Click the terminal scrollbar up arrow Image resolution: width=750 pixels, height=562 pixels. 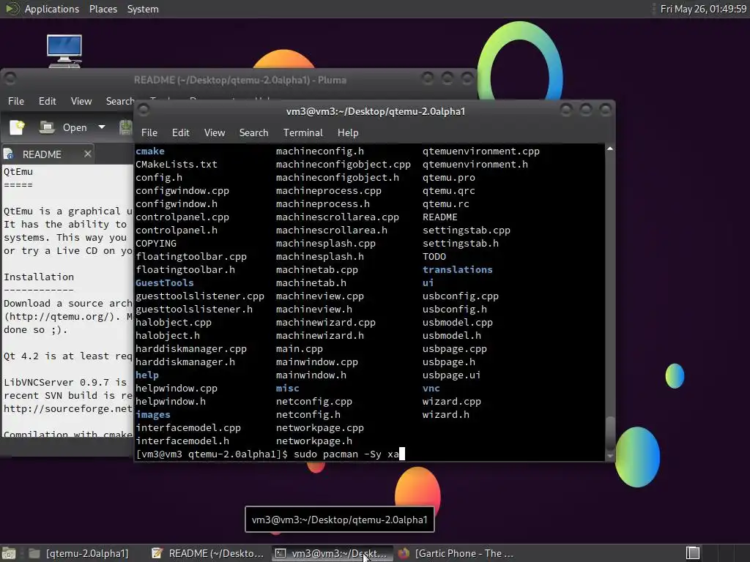(610, 149)
